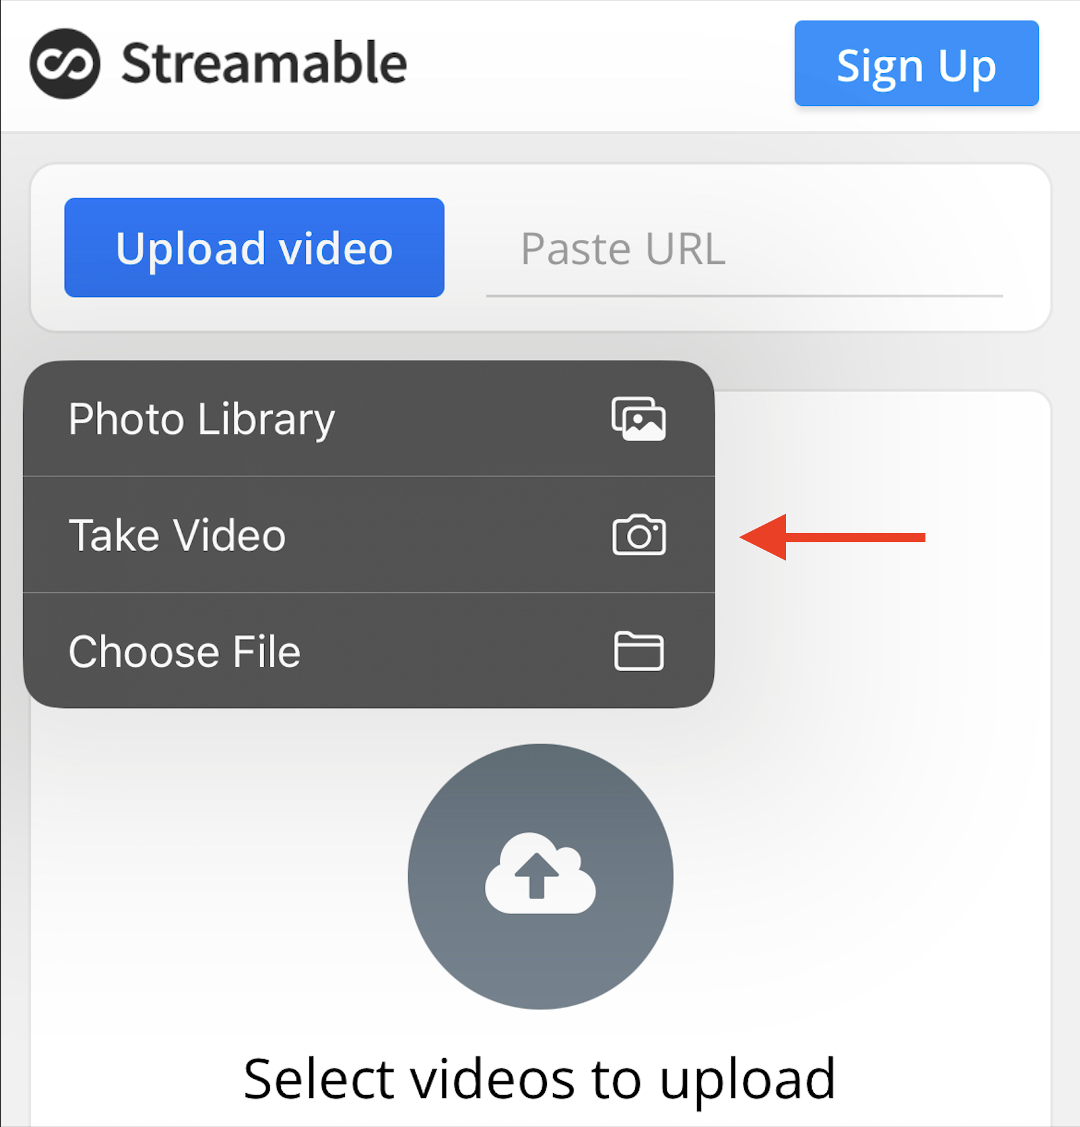Select Photo Library from the popup menu
The width and height of the screenshot is (1080, 1127).
[369, 418]
